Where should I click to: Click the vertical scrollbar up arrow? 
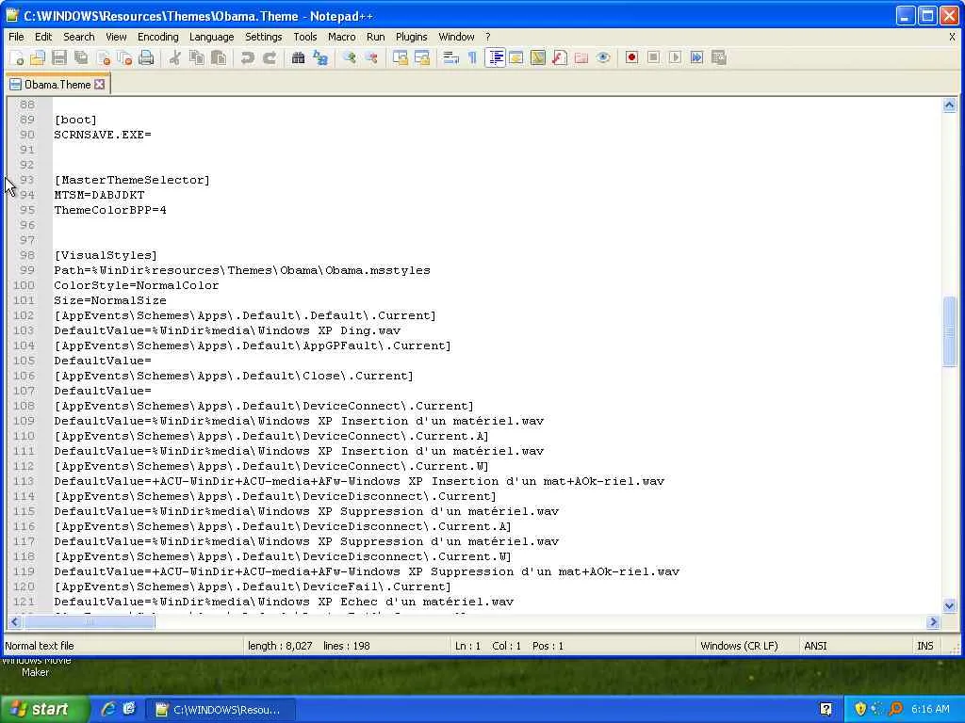[x=950, y=105]
